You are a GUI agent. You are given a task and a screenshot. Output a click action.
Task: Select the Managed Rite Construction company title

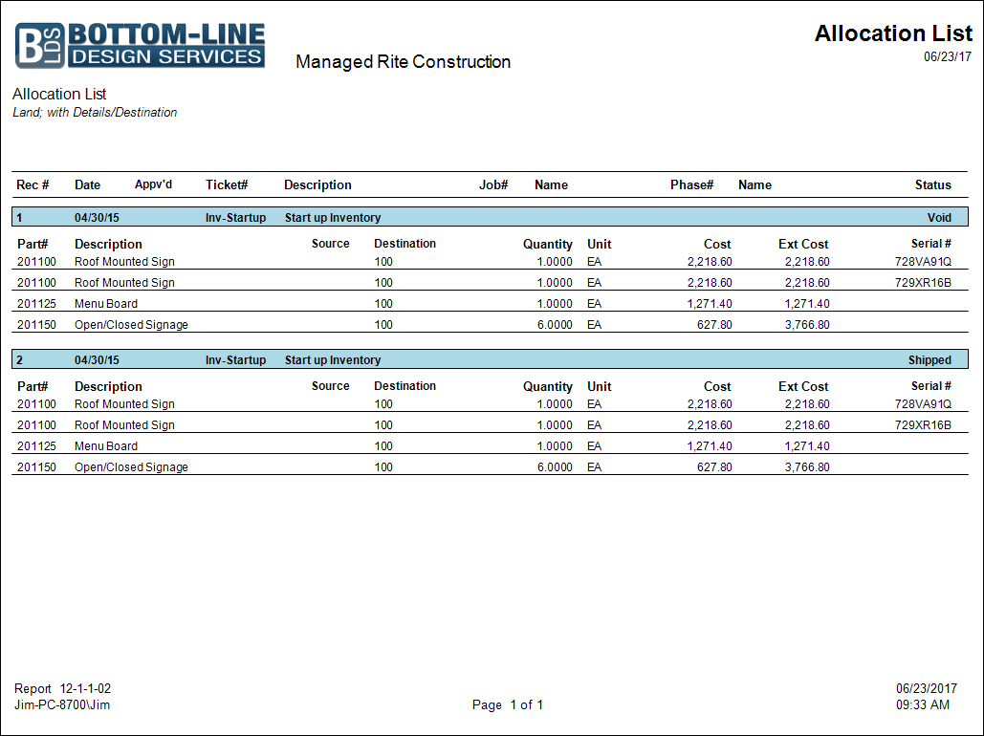403,61
